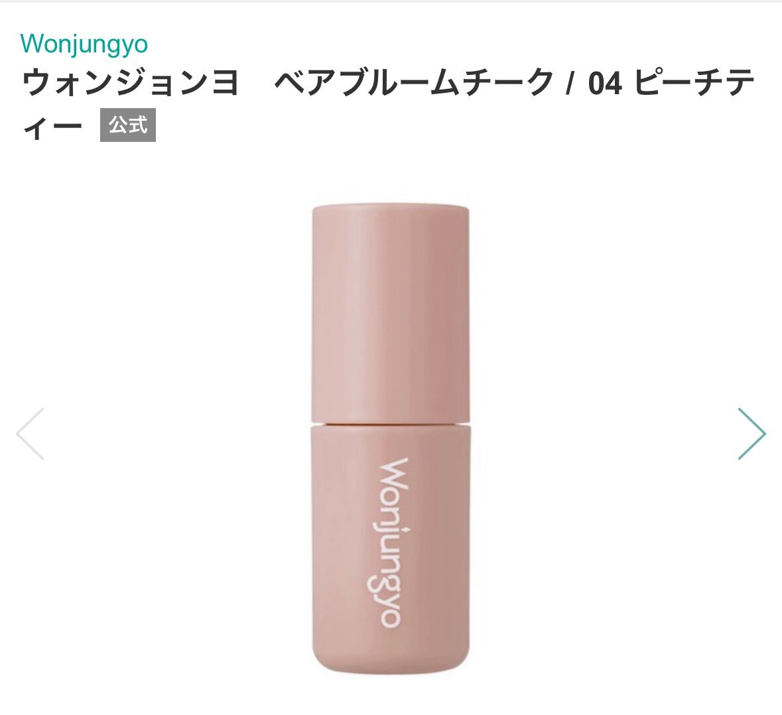This screenshot has height=715, width=782.
Task: Click the 公式 official badge
Action: [x=128, y=125]
